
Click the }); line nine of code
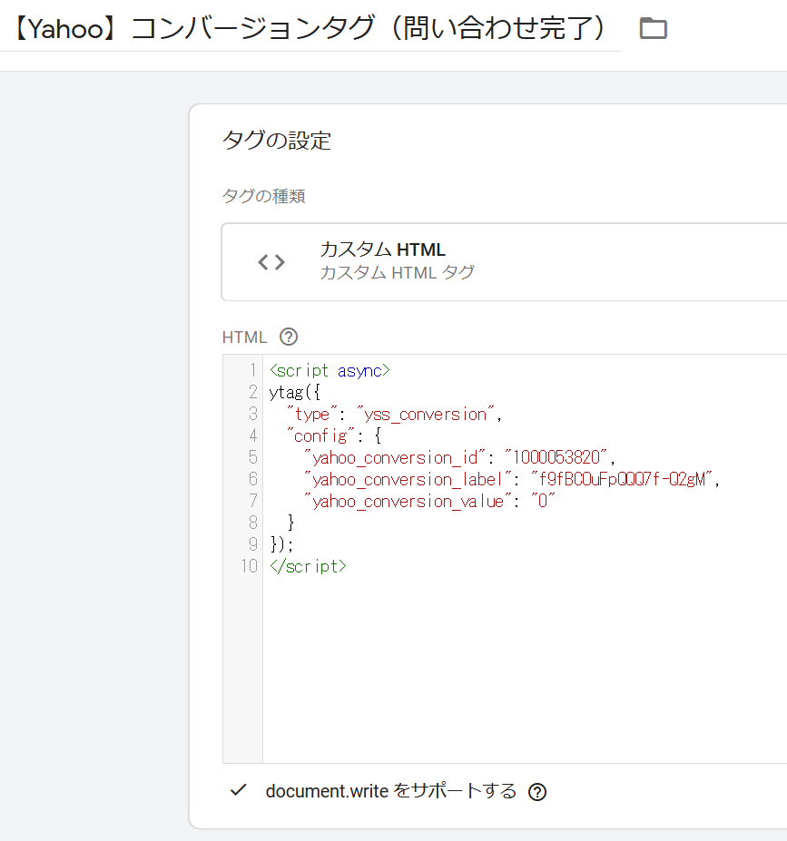pyautogui.click(x=281, y=544)
